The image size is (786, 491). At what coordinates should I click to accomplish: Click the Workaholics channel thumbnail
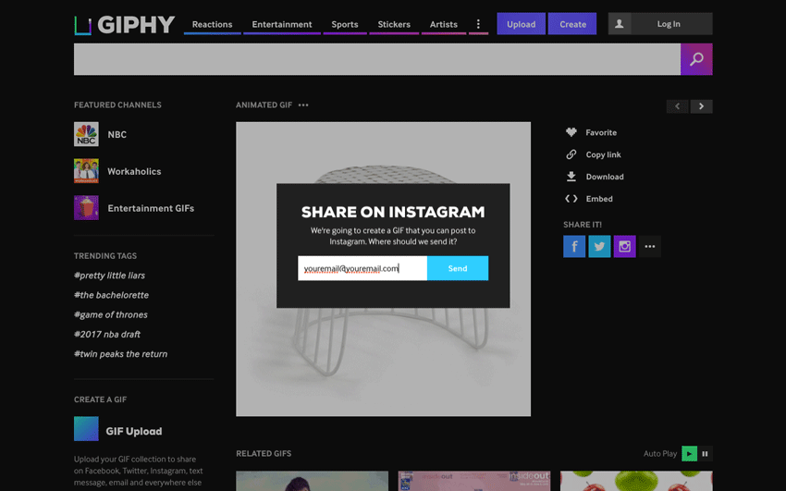86,171
